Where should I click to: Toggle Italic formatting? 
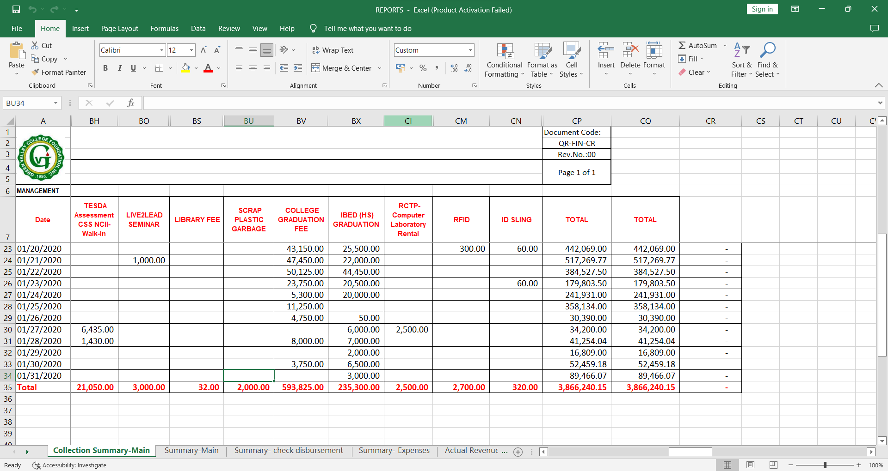119,68
